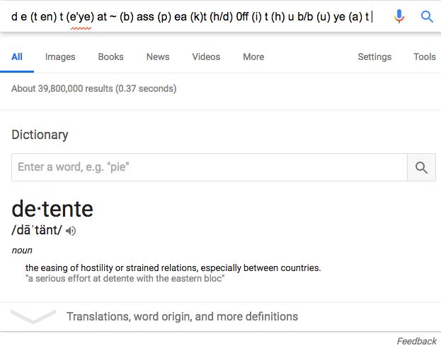Open the Settings menu
441x348 pixels.
(x=374, y=57)
